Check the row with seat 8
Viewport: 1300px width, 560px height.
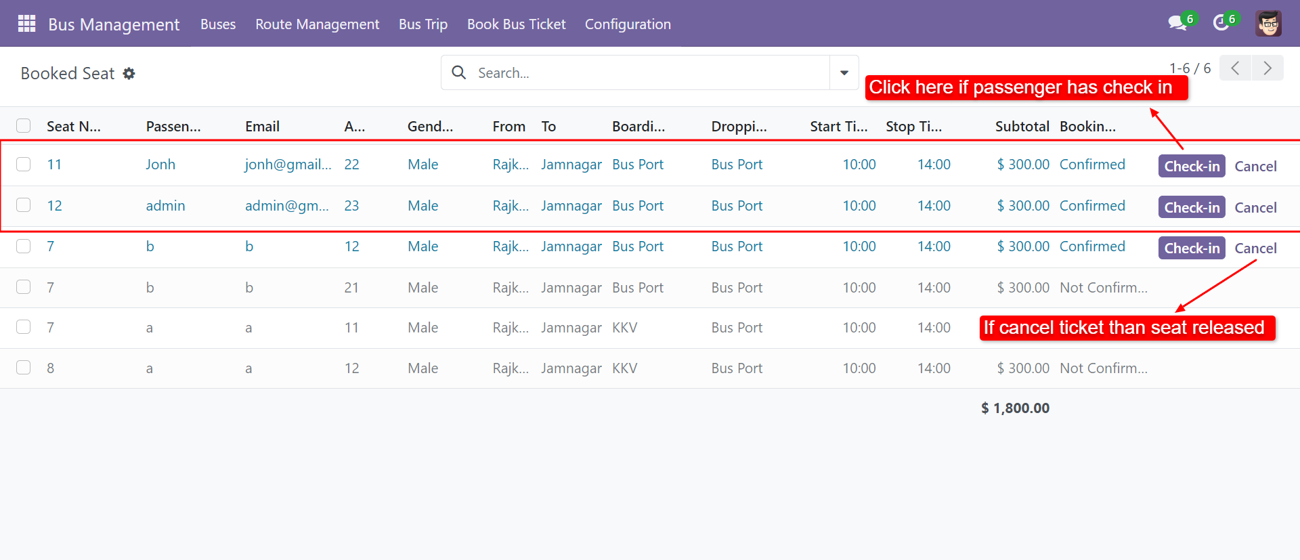coord(24,368)
